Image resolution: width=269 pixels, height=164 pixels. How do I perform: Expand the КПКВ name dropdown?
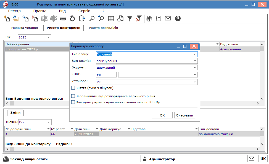click(195, 74)
